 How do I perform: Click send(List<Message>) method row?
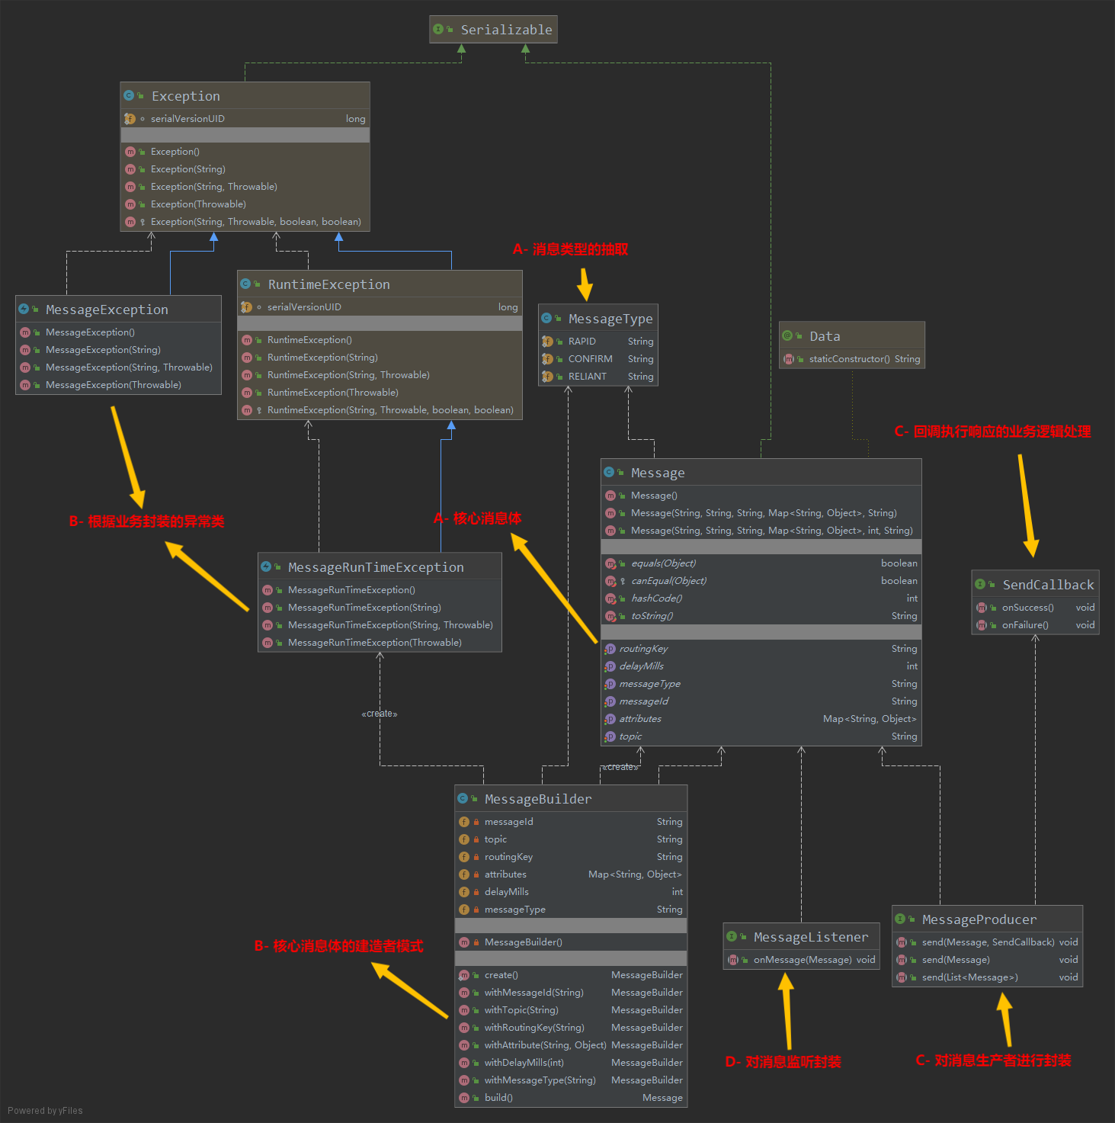coord(987,977)
